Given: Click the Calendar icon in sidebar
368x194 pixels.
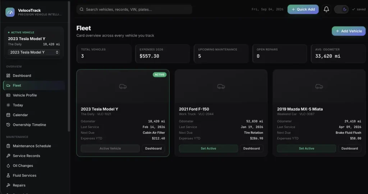Looking at the screenshot, I should (8, 115).
